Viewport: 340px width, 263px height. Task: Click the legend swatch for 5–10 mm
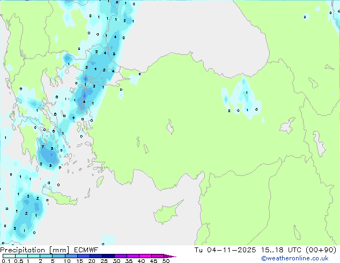pyautogui.click(x=58, y=256)
